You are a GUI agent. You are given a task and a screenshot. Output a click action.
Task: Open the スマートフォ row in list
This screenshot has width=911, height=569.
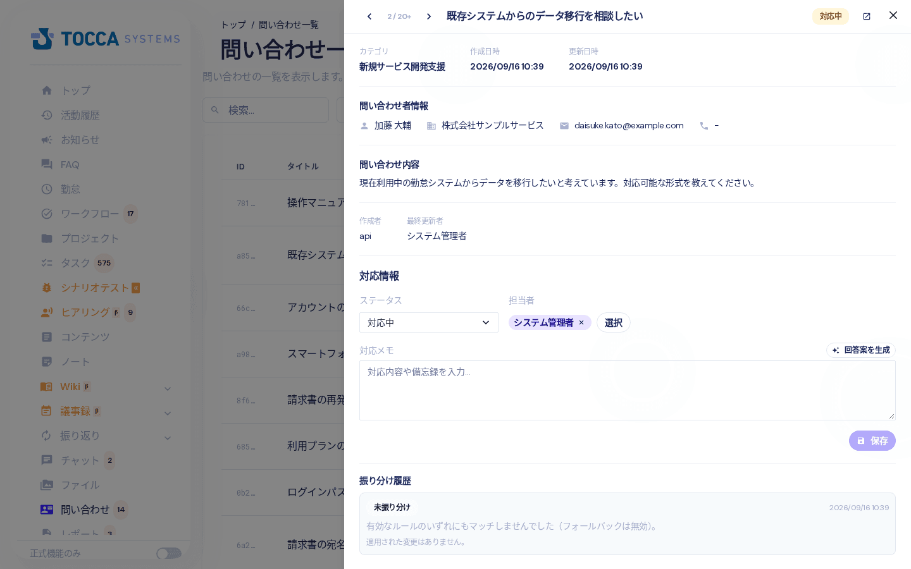[x=283, y=354]
